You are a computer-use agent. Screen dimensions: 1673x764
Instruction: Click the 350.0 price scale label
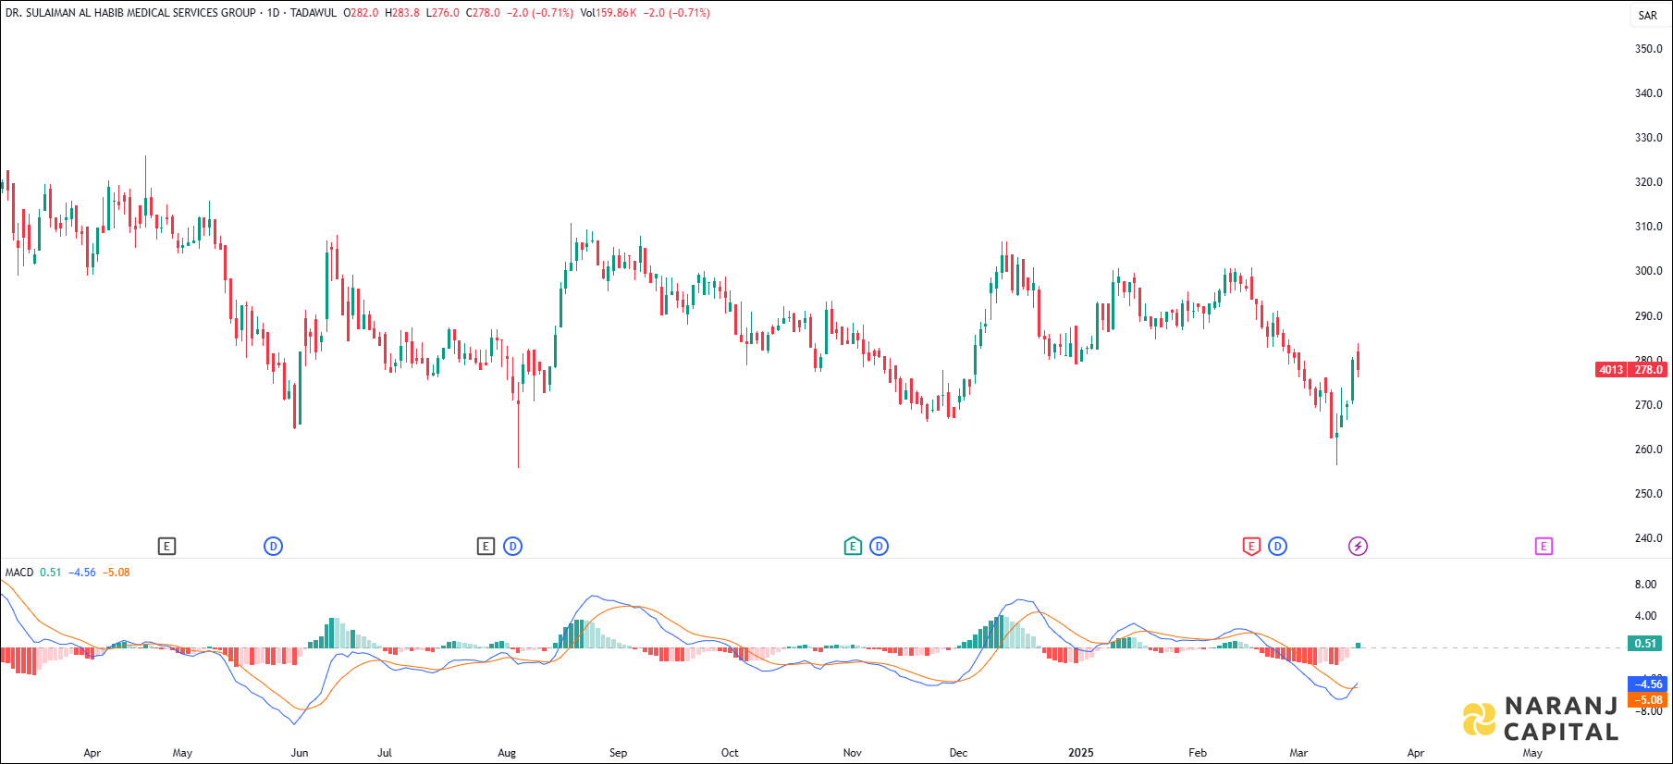point(1648,49)
